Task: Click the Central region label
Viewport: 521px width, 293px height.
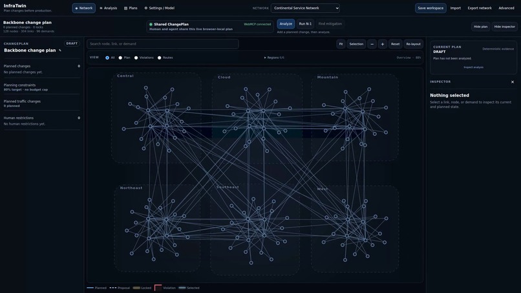Action: (x=125, y=76)
